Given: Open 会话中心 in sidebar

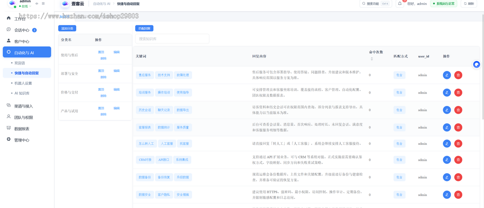Looking at the screenshot, I should tap(27, 30).
